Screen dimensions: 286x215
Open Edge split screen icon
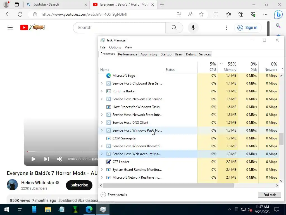[x=216, y=14]
